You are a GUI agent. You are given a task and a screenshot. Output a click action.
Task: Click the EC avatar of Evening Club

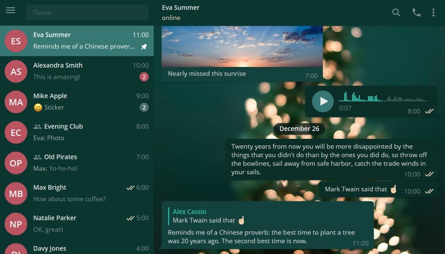coord(16,133)
